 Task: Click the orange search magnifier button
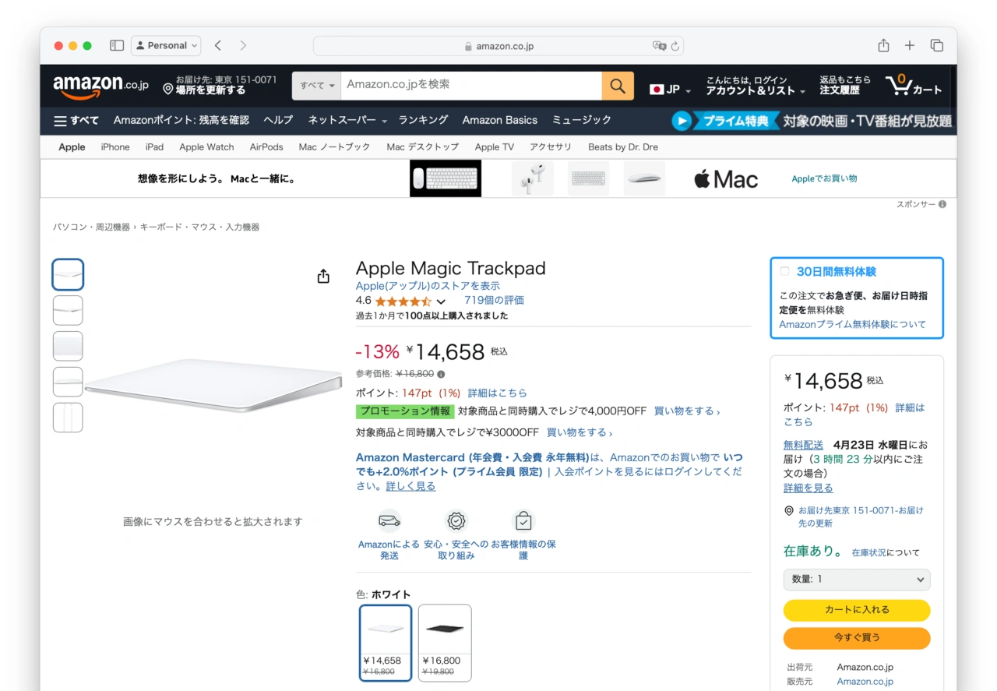click(617, 86)
